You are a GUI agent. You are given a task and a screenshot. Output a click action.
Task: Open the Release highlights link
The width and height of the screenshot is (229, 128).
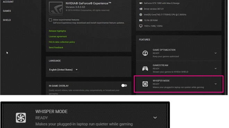tap(57, 31)
